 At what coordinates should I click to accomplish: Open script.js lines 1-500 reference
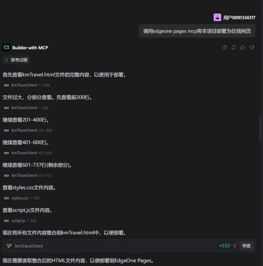(x=20, y=220)
